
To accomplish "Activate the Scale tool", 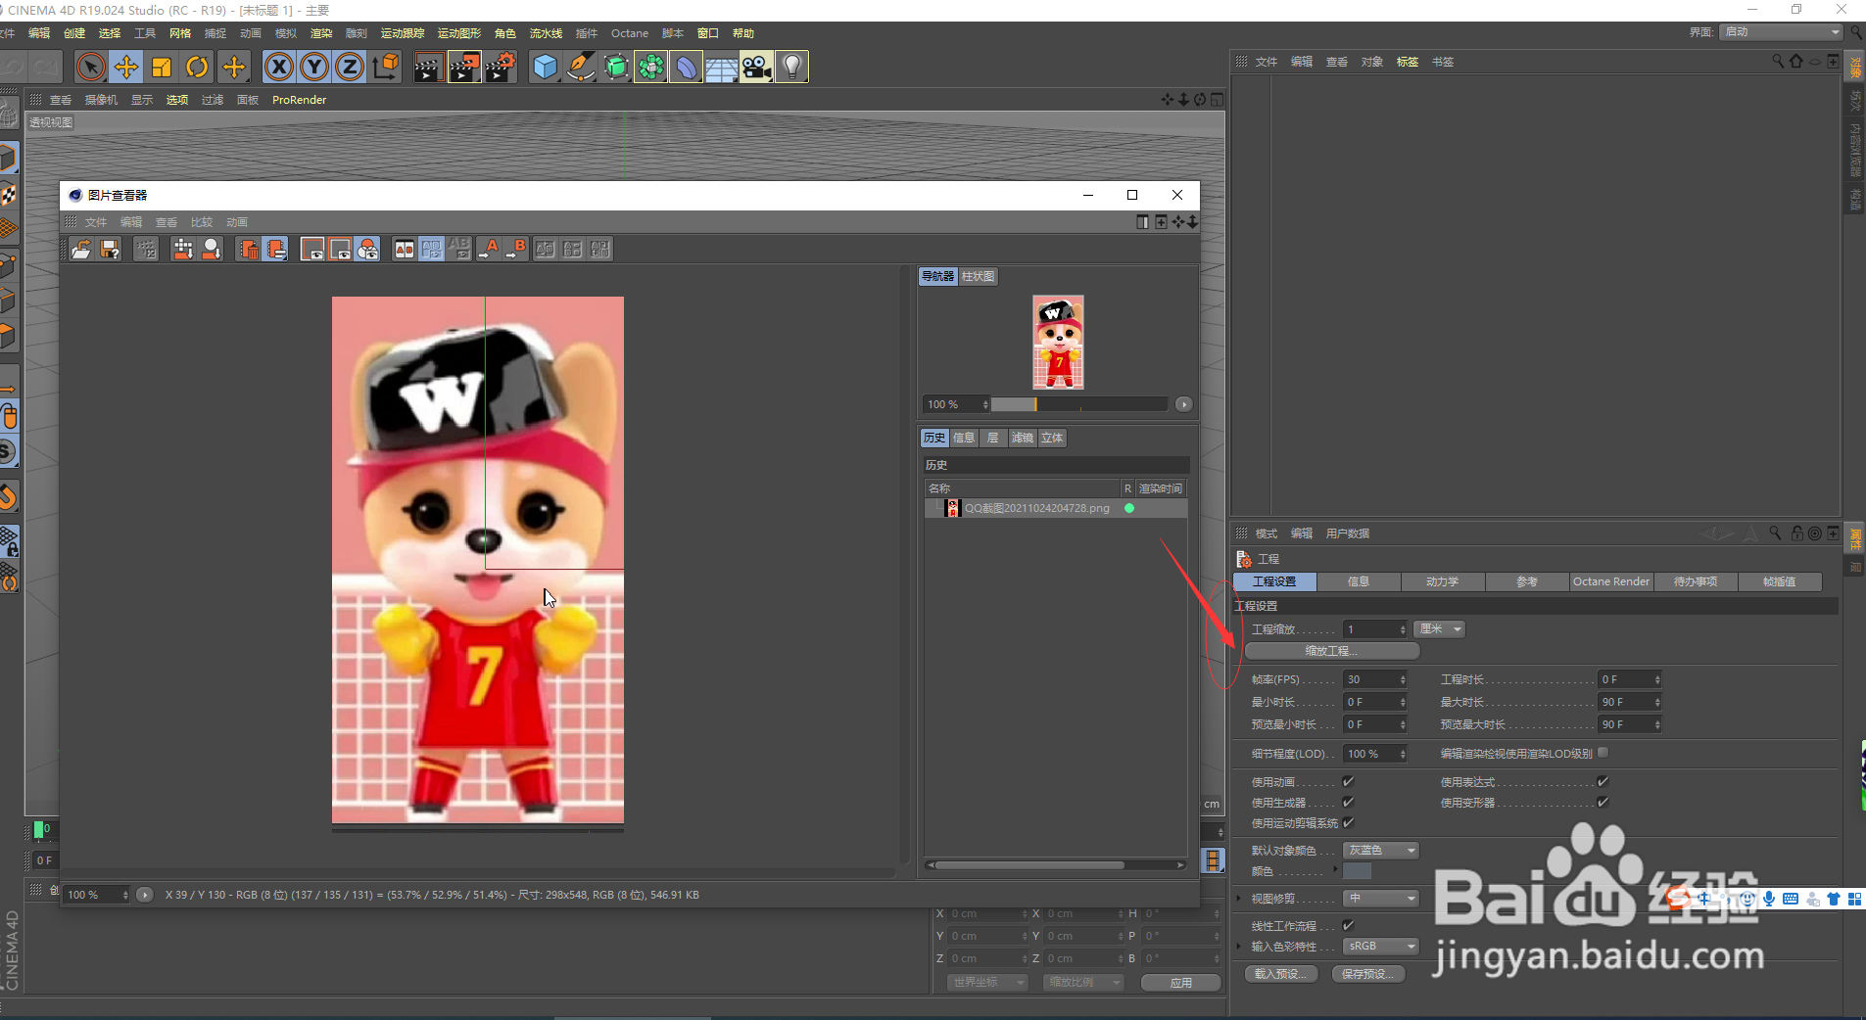I will pyautogui.click(x=162, y=67).
